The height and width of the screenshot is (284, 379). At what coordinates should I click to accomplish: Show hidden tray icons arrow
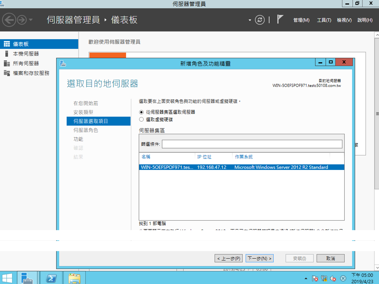(306, 278)
